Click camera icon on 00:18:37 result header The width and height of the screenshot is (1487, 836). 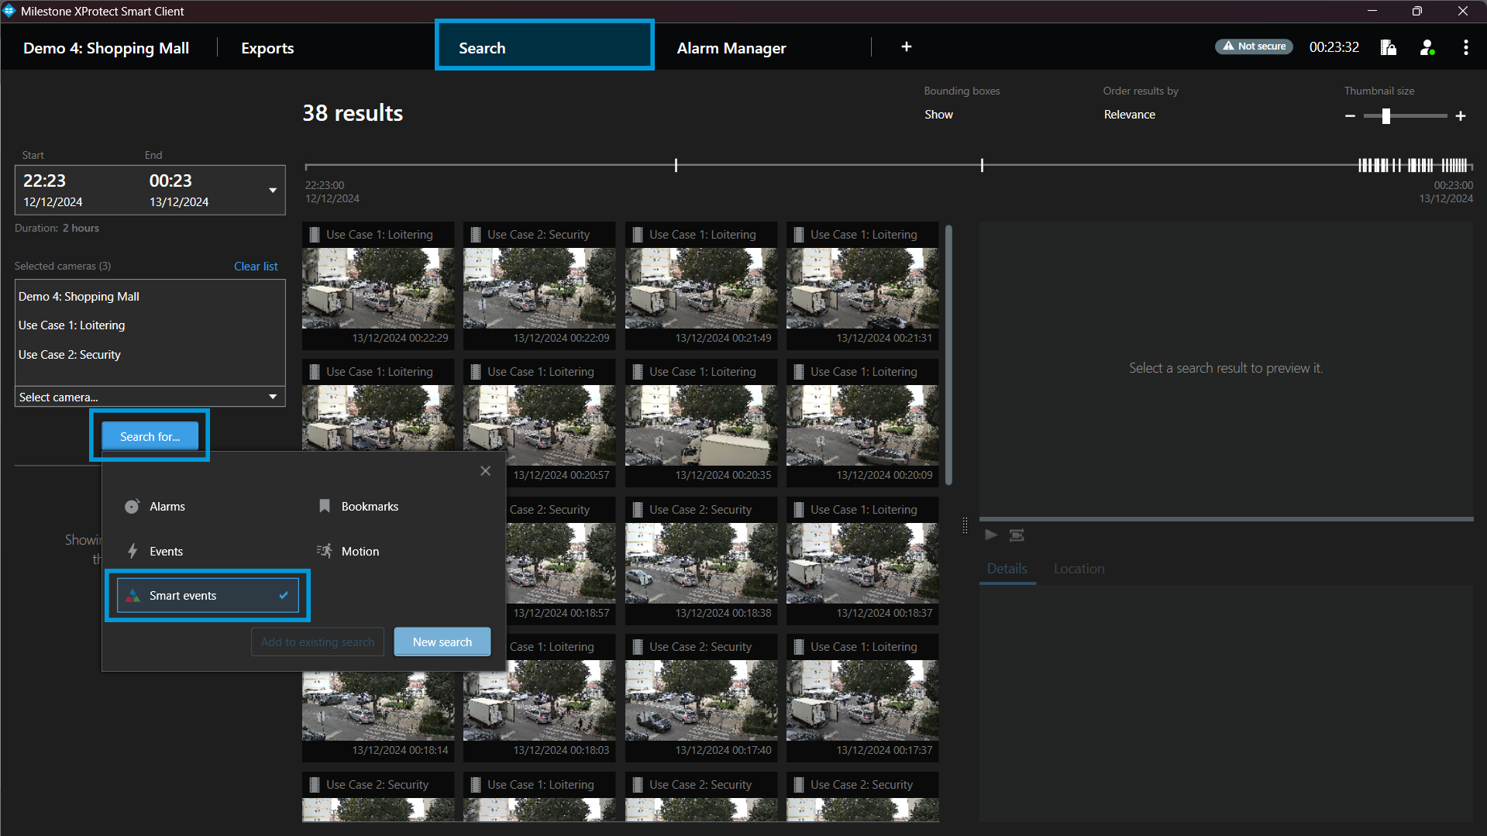click(x=798, y=510)
